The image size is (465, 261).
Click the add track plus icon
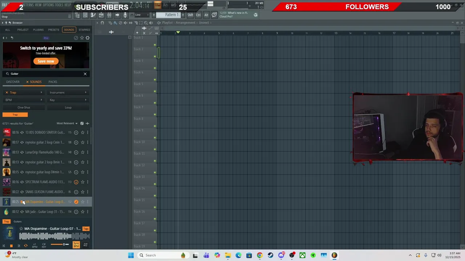(x=137, y=33)
